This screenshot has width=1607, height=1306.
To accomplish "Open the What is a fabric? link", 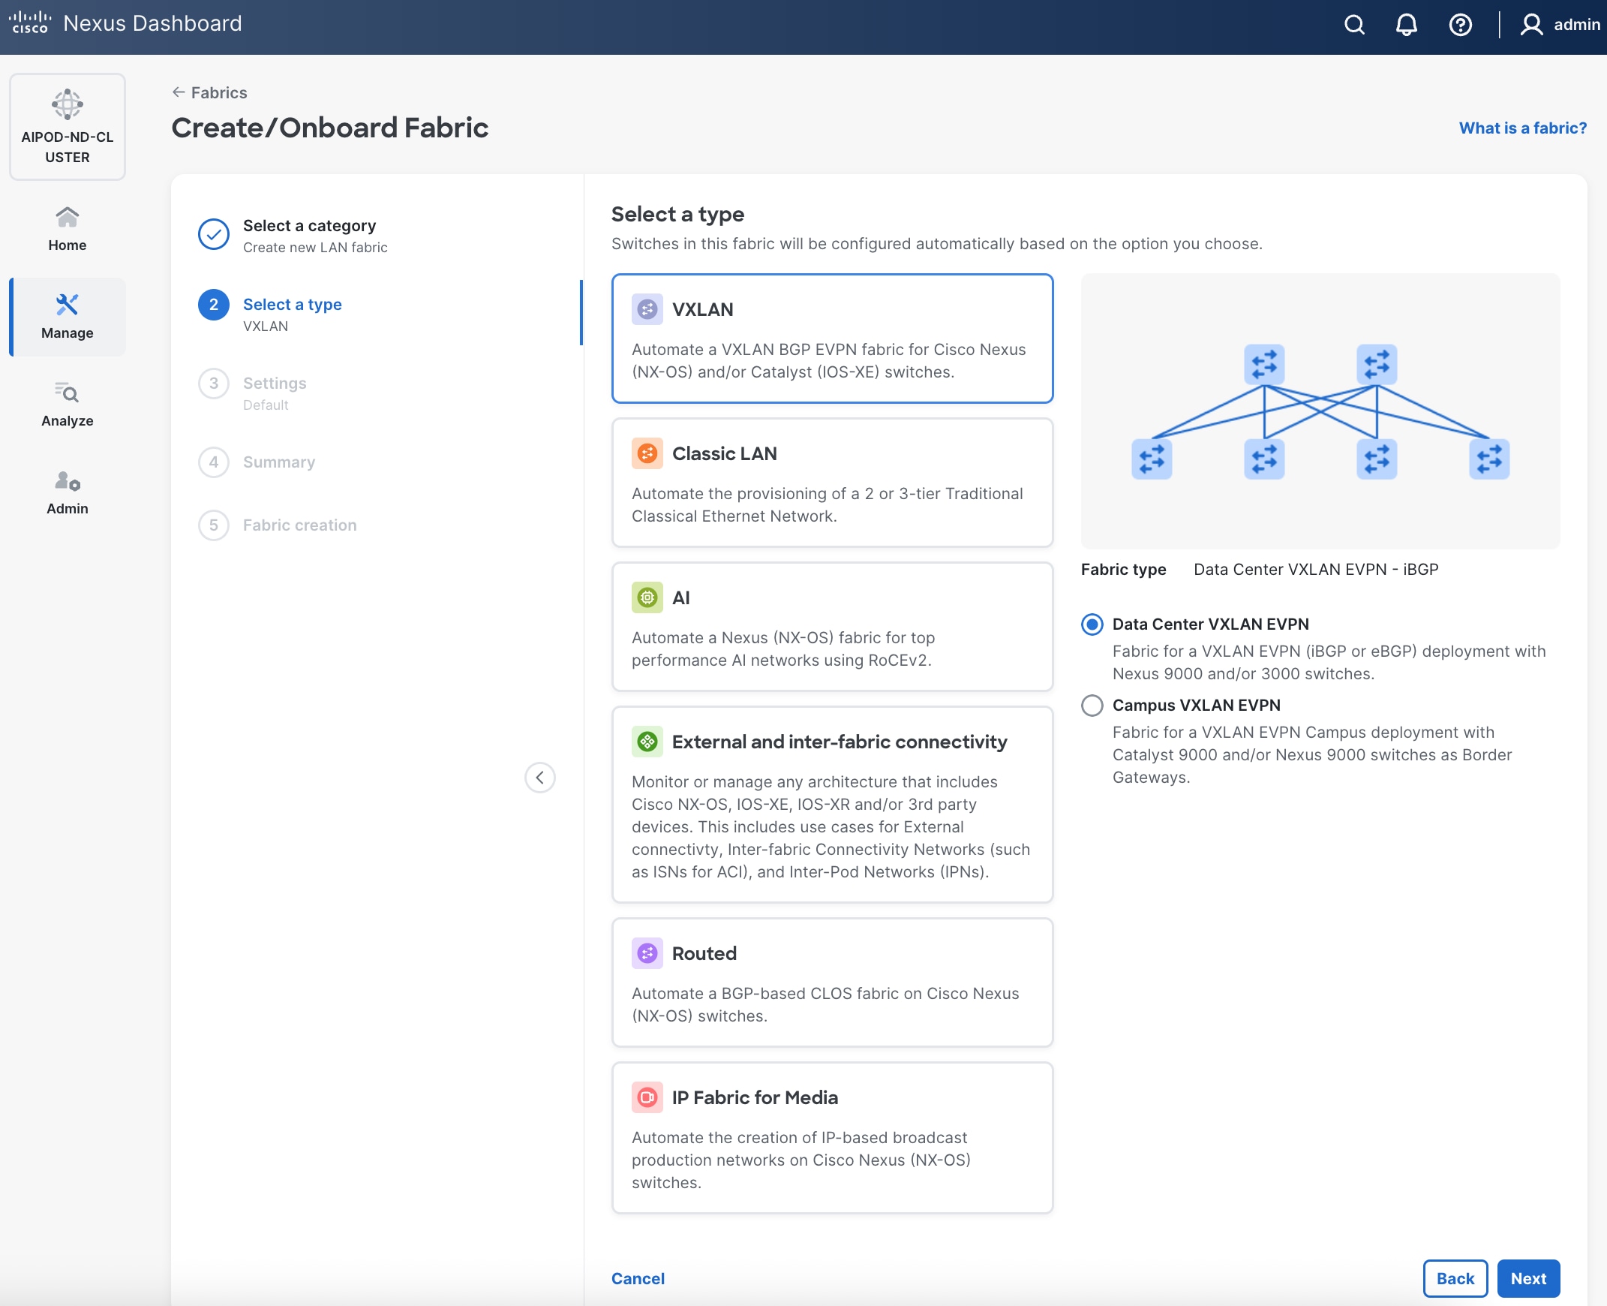I will (1522, 128).
